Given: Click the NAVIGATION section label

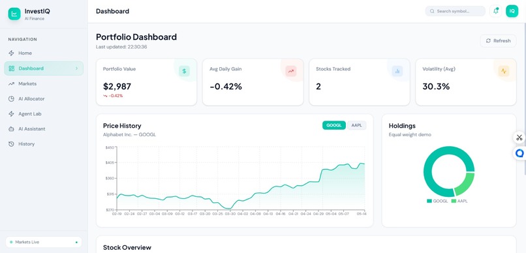Looking at the screenshot, I should (22, 39).
